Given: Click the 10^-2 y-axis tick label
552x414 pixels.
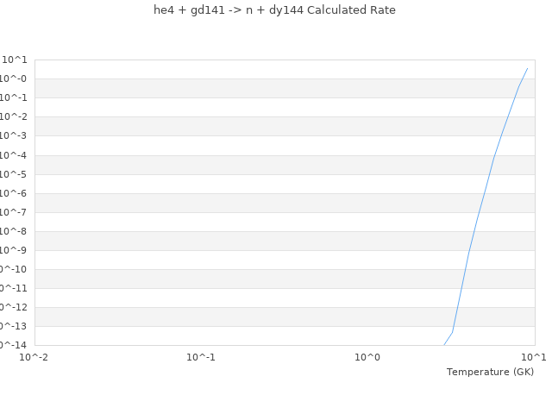Looking at the screenshot, I should tap(15, 116).
